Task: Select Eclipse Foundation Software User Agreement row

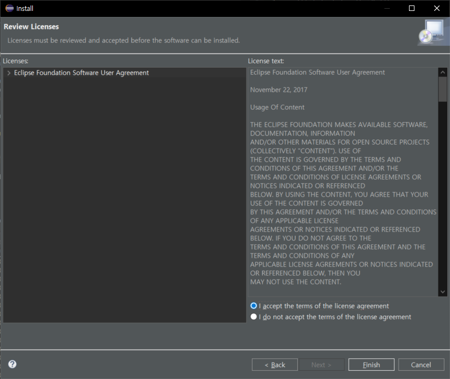Action: click(125, 73)
